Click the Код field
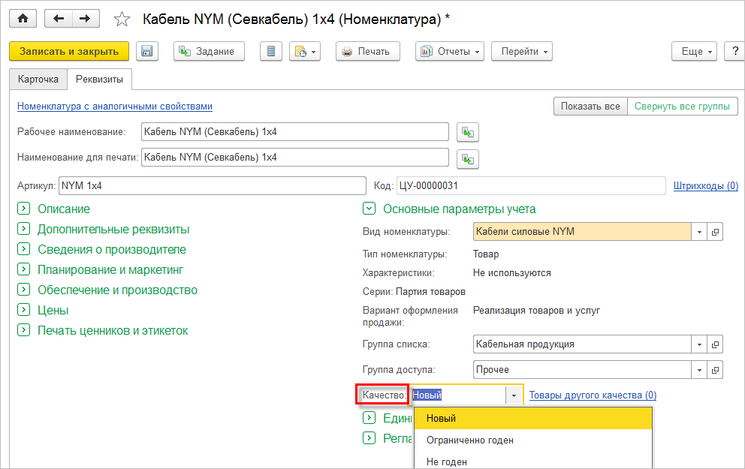Viewport: 745px width, 469px height. pos(531,185)
